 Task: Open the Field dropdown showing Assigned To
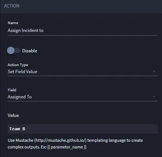[82, 97]
